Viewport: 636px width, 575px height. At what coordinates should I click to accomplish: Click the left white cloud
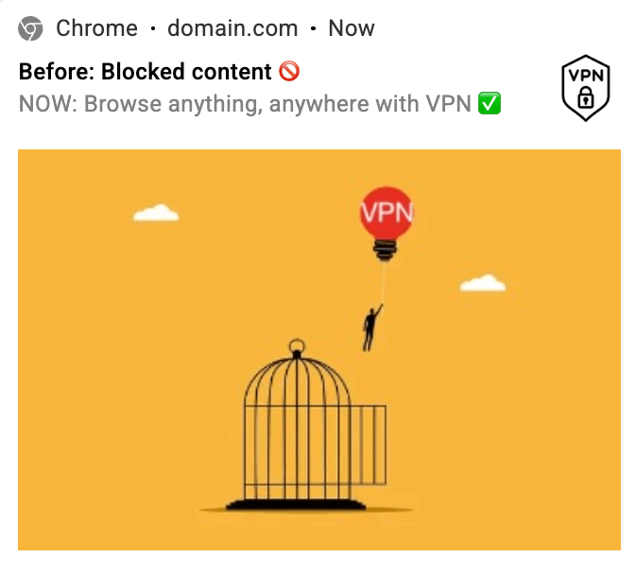tap(156, 213)
